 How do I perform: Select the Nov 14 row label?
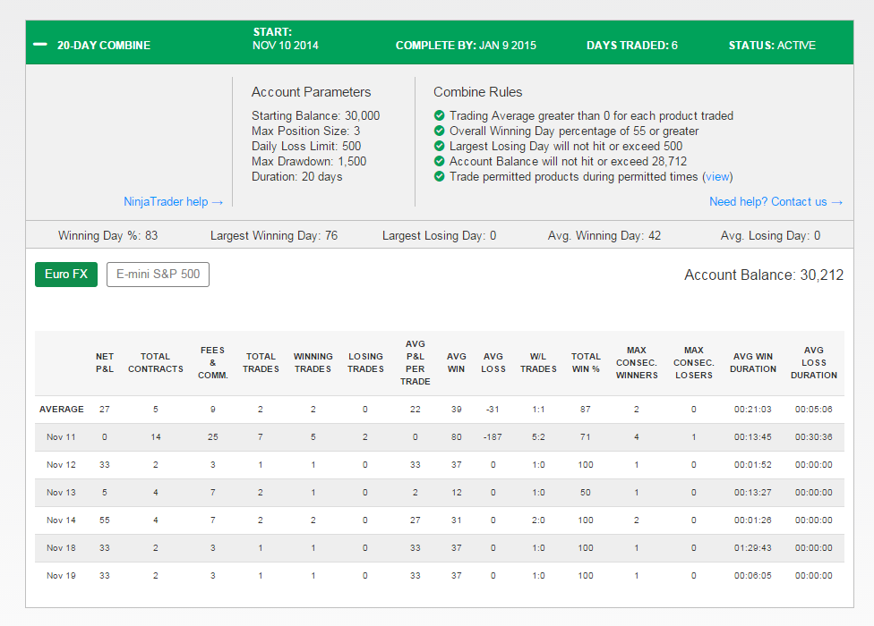61,520
